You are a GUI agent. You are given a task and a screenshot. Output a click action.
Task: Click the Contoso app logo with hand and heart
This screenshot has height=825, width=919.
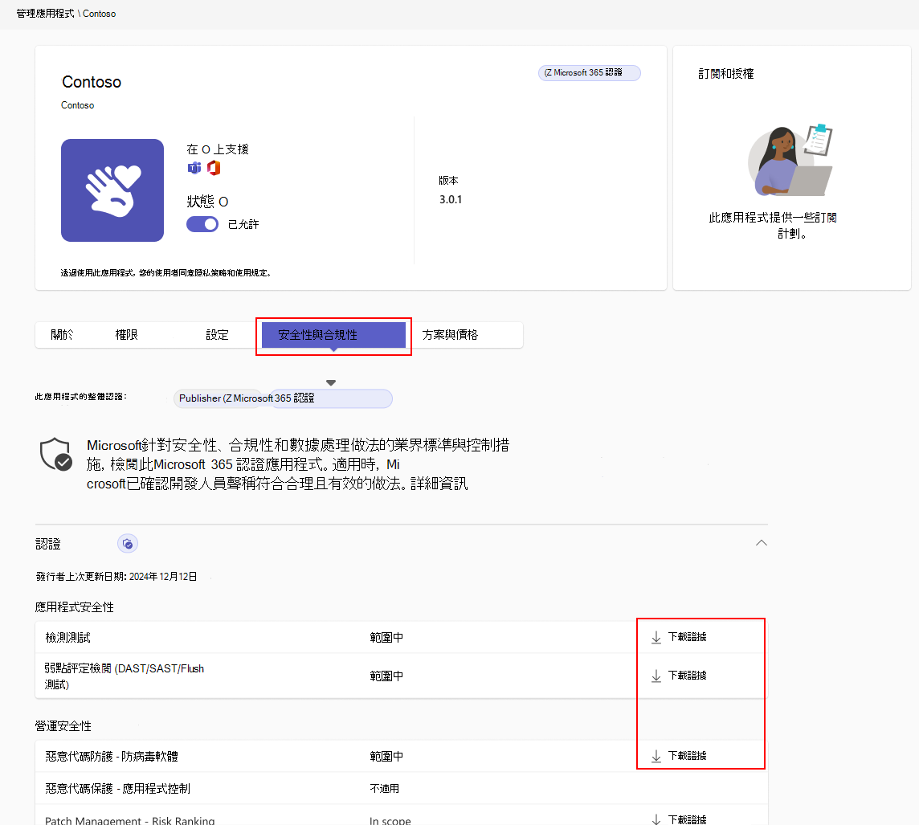[112, 190]
